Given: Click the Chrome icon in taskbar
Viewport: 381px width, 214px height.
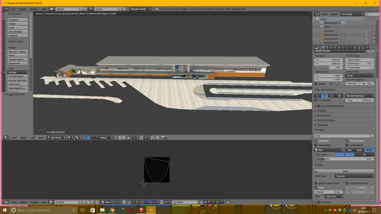Looking at the screenshot, I should pyautogui.click(x=111, y=210).
